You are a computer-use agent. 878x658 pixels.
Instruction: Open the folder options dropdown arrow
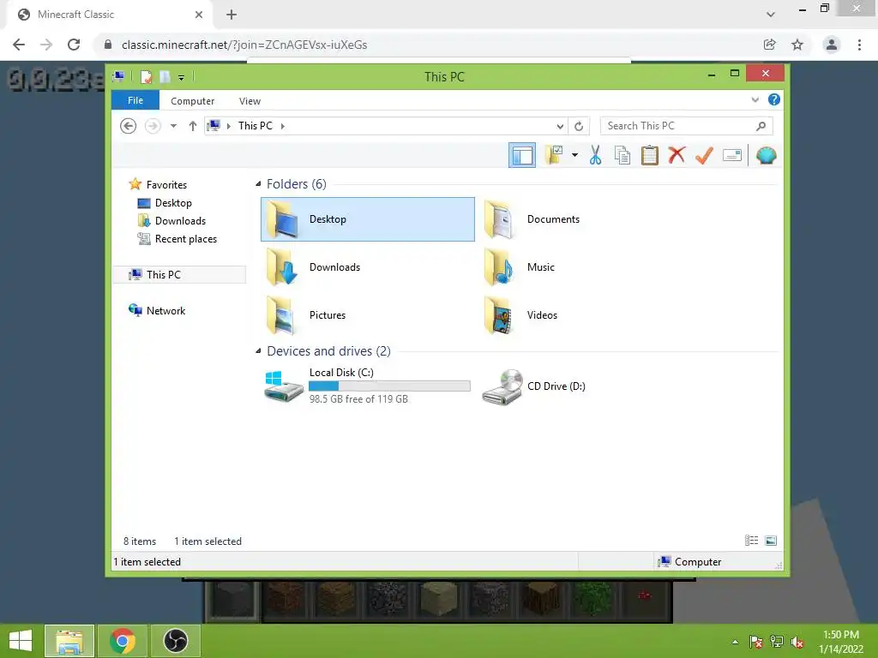click(x=574, y=155)
